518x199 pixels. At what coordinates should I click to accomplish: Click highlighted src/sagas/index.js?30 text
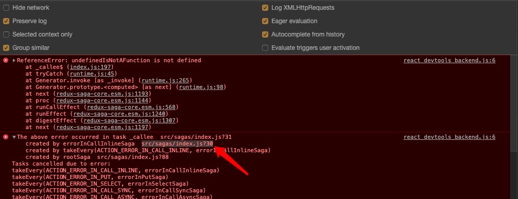[177, 143]
